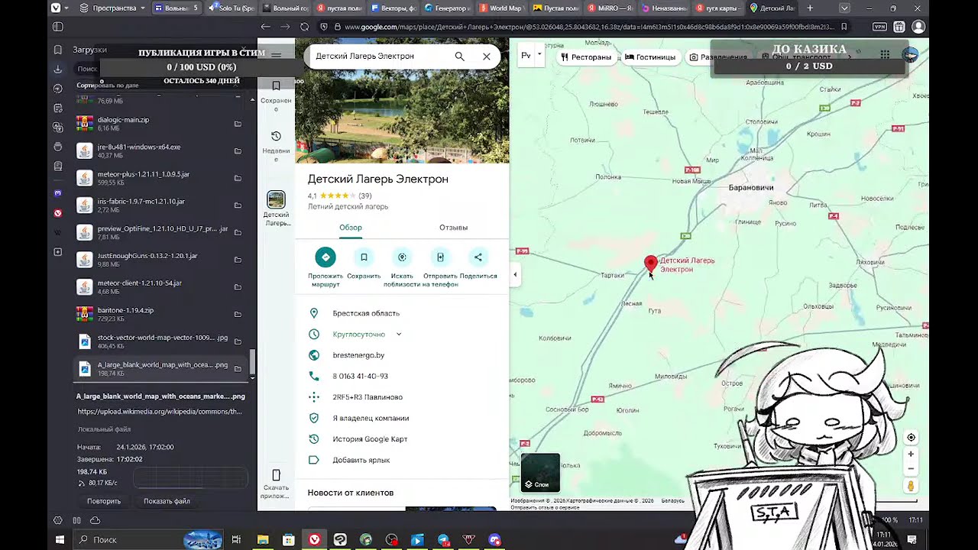Expand the Круглосуточно hours dropdown
The height and width of the screenshot is (550, 978).
pyautogui.click(x=398, y=335)
